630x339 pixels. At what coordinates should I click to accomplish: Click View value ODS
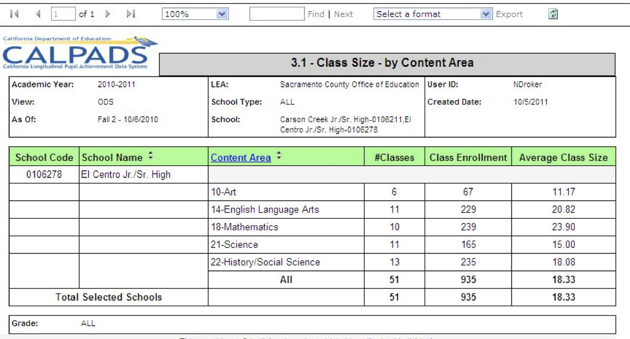coord(106,102)
